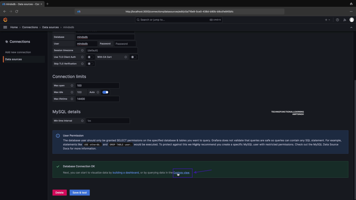Image resolution: width=356 pixels, height=200 pixels.
Task: Open the news RSS feed icon
Action: [345, 20]
